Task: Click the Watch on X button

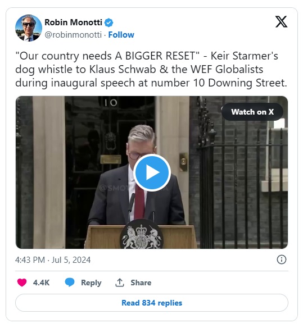Action: pyautogui.click(x=252, y=112)
